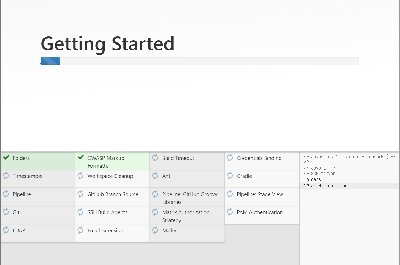400x265 pixels.
Task: Click the sync icon beside GitHub Branch Source
Action: pos(80,194)
